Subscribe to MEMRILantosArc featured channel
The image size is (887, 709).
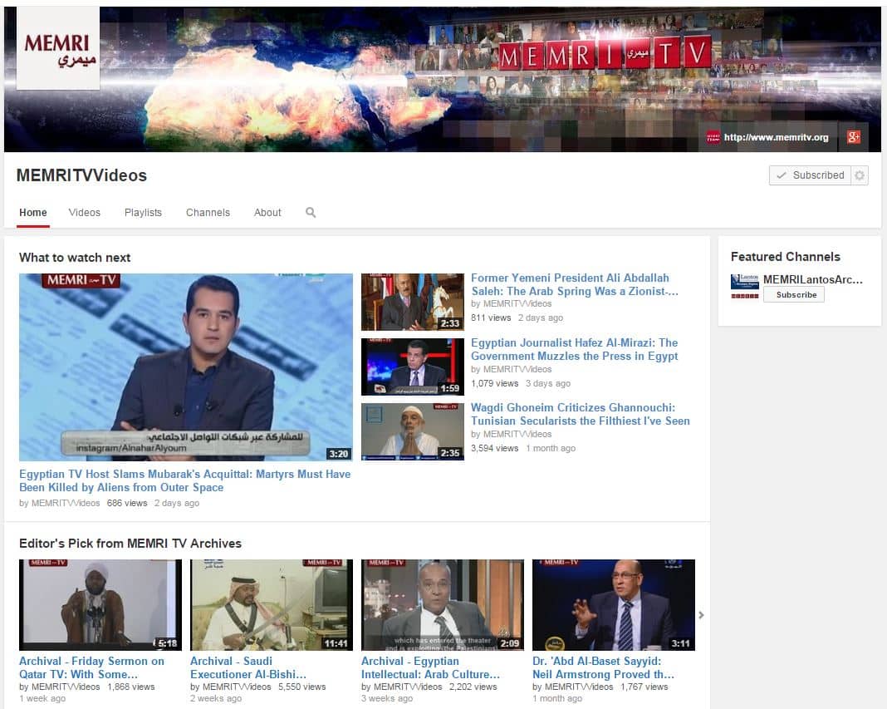coord(794,294)
